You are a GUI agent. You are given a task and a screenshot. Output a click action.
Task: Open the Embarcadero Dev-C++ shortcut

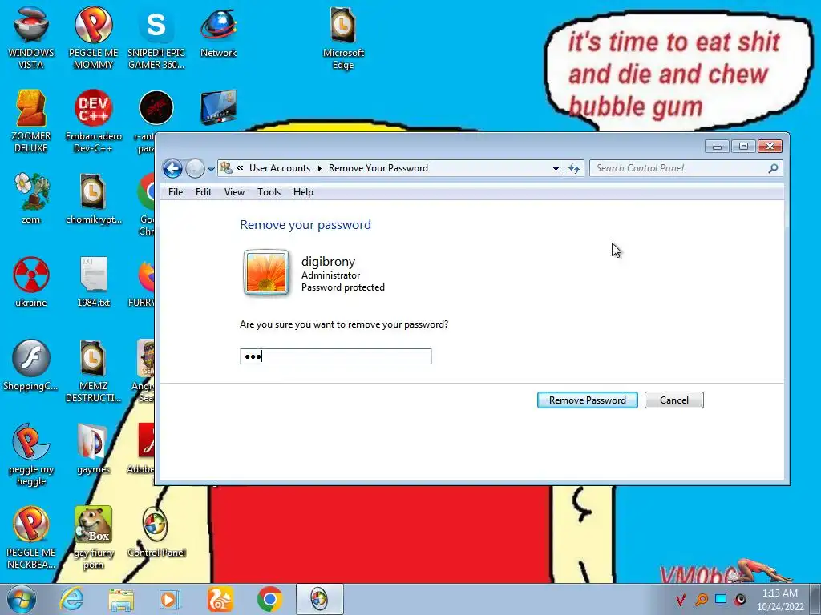93,122
